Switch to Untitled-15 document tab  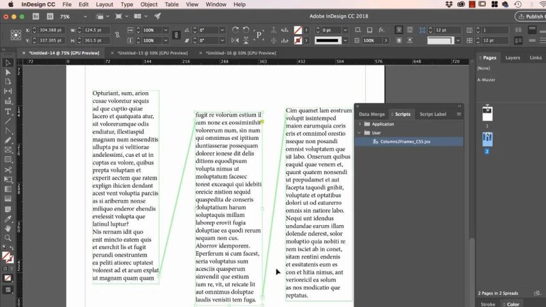152,53
